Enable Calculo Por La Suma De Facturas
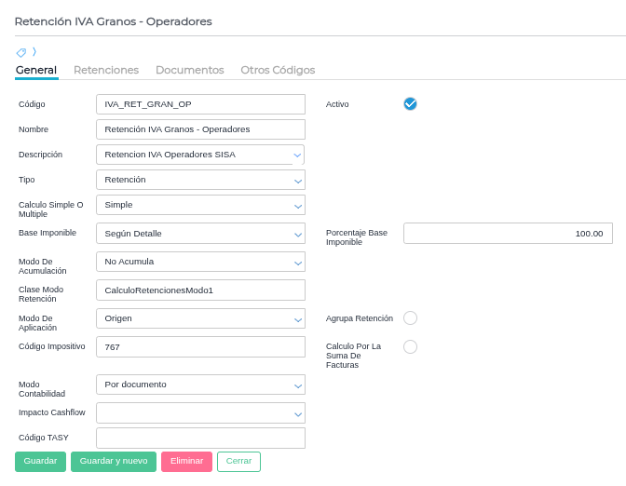 click(x=410, y=347)
